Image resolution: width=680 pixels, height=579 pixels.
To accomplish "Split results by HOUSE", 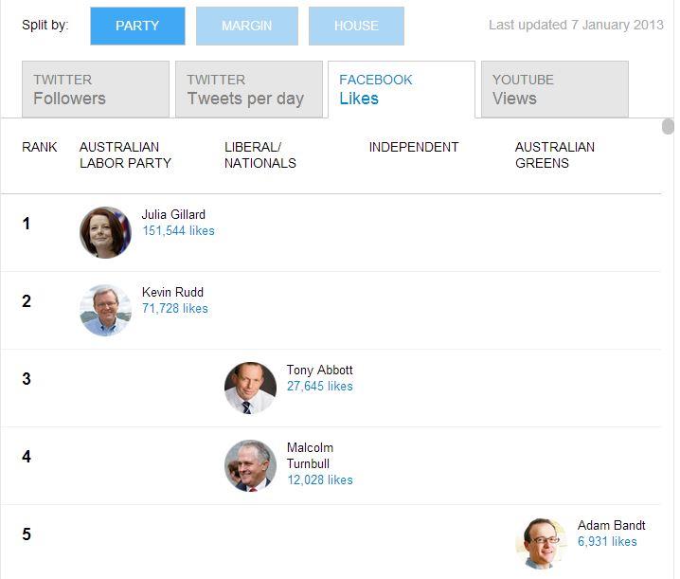I will (x=356, y=26).
